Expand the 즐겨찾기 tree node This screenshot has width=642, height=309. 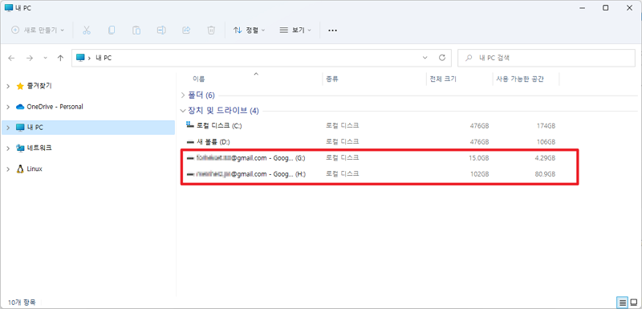point(8,86)
